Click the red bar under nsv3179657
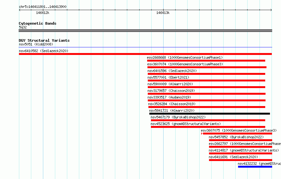Screen dimensions: 281x179 pos(206,94)
